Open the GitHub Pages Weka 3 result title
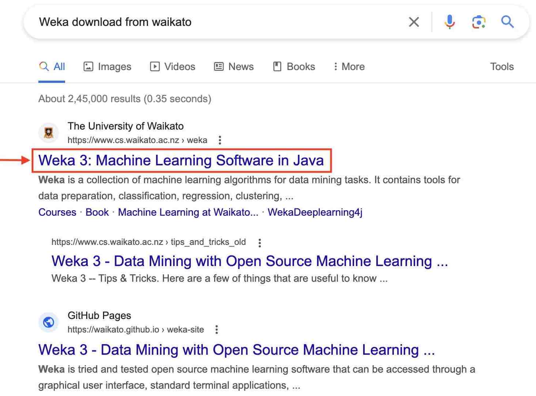Viewport: 536px width, 396px height. [237, 350]
